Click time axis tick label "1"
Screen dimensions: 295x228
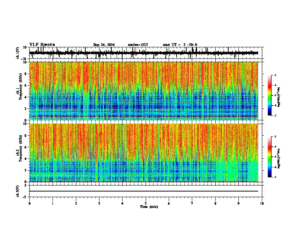(53, 203)
